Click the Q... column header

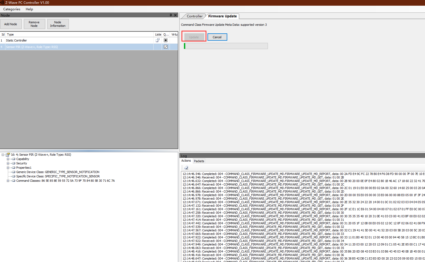point(166,34)
